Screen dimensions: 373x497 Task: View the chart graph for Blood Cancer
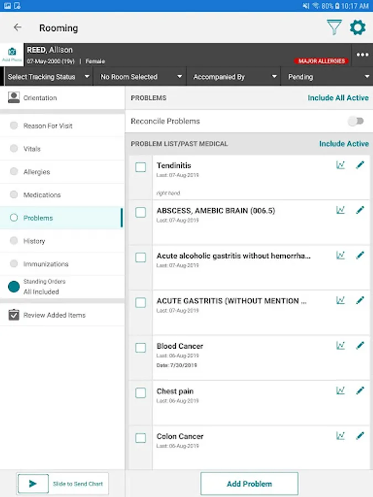click(x=340, y=345)
